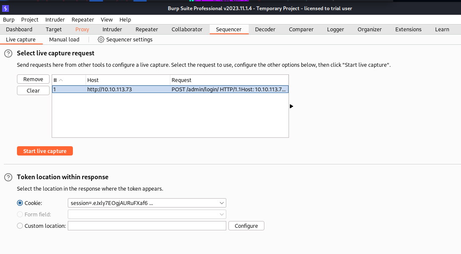Switch to the Target tab
This screenshot has height=254, width=461.
click(x=53, y=29)
